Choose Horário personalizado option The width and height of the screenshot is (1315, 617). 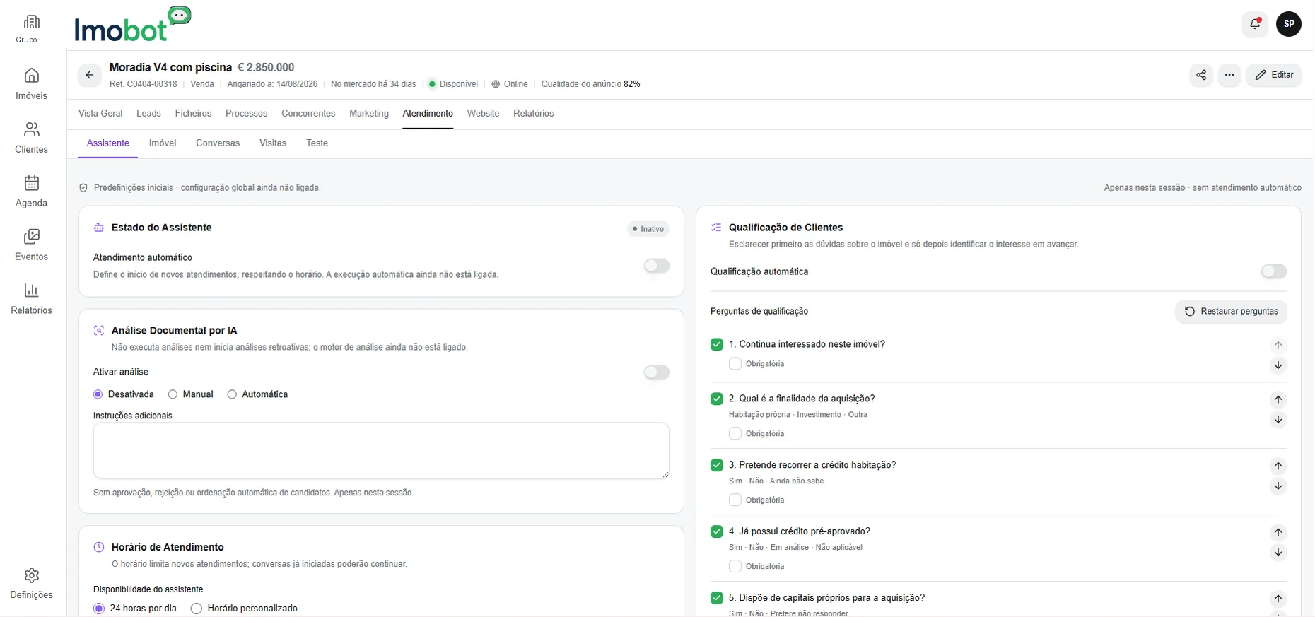[197, 609]
